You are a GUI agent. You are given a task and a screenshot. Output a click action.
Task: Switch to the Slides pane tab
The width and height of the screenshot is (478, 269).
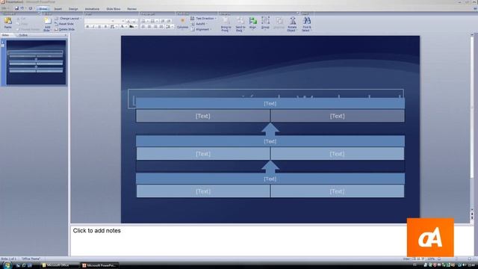pos(5,35)
